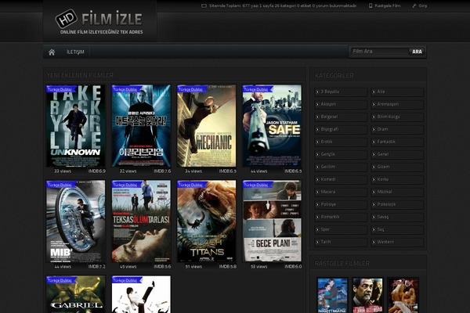Click the IMDB:7.2 rating under MIB 3

[97, 266]
